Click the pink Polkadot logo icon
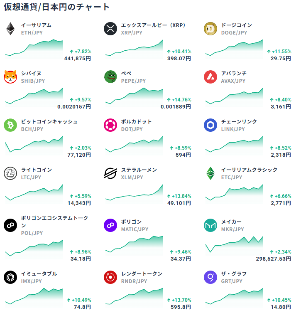Image resolution: width=296 pixels, height=313 pixels. click(110, 125)
